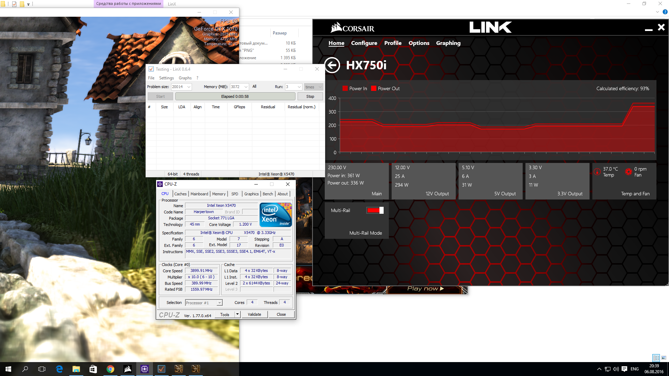Click the CPU-Z taskbar icon
This screenshot has height=376, width=669.
[x=145, y=369]
